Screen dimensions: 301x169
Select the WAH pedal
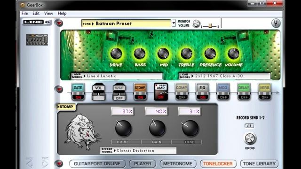(119, 92)
